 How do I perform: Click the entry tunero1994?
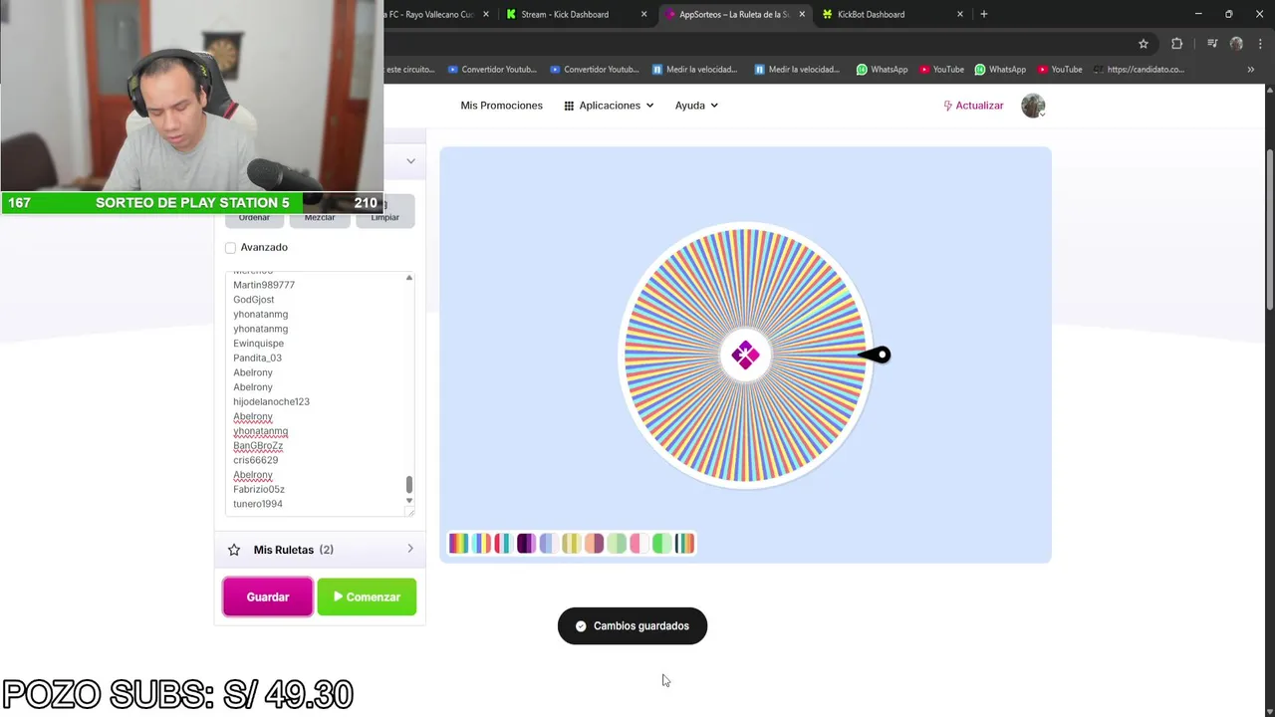click(x=258, y=504)
